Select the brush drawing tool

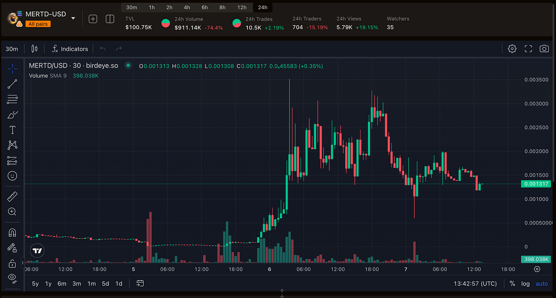pyautogui.click(x=12, y=114)
